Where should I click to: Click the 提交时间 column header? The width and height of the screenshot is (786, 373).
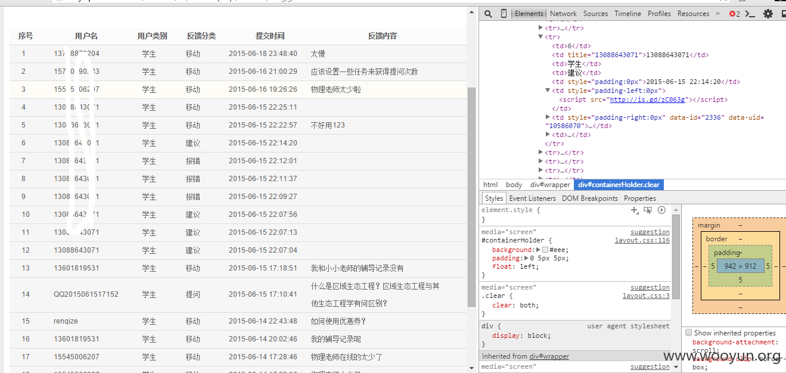pyautogui.click(x=270, y=36)
